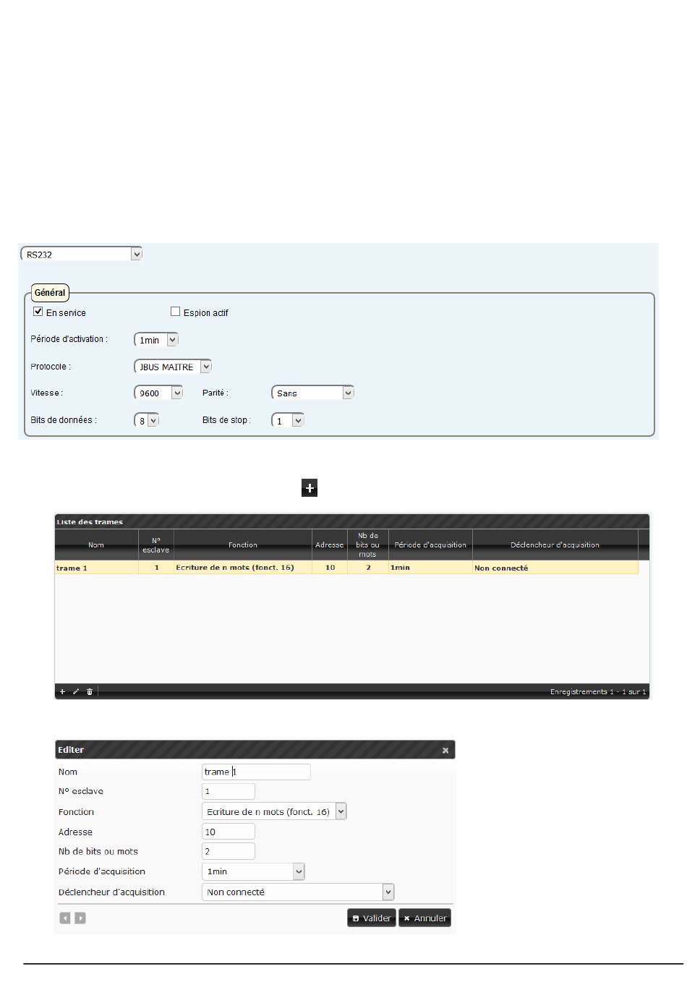Toggle the En service checkbox

(x=38, y=312)
